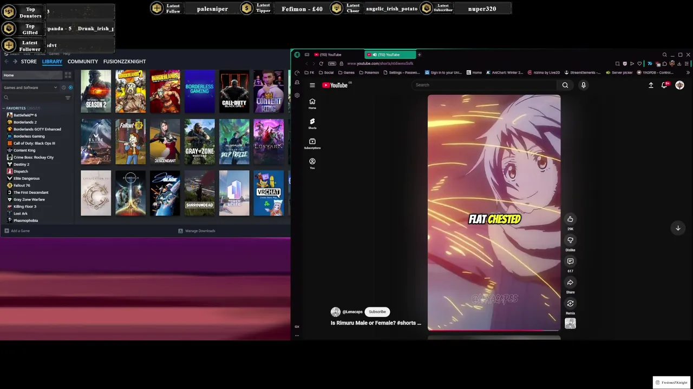
Task: Open sound thumbnail below Remix
Action: (x=570, y=323)
